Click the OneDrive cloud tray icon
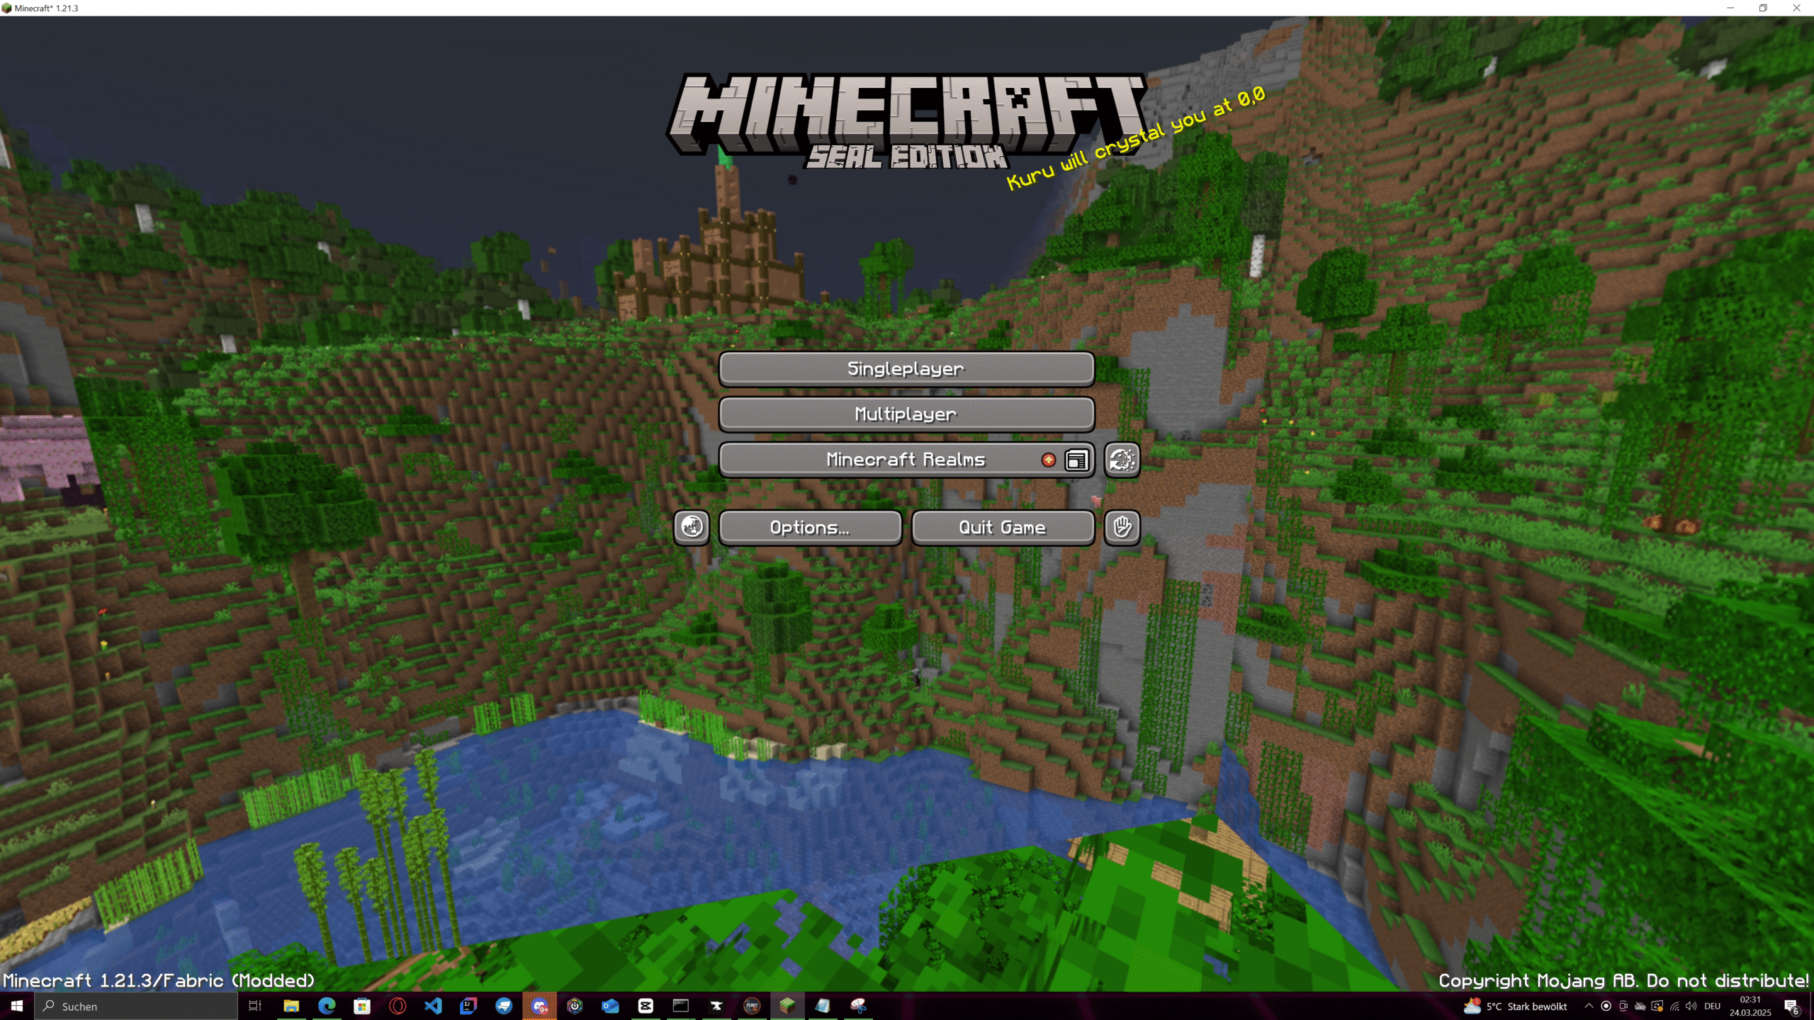1814x1020 pixels. (x=1640, y=1006)
